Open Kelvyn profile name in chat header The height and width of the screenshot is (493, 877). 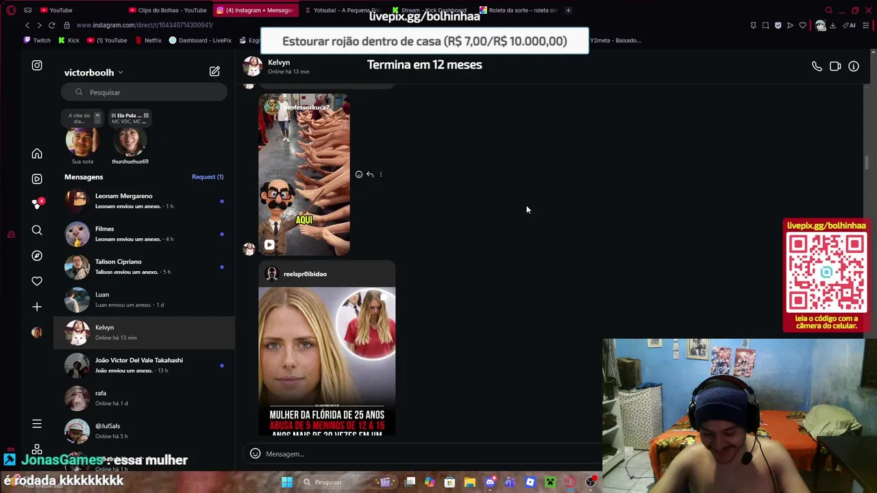[x=279, y=62]
